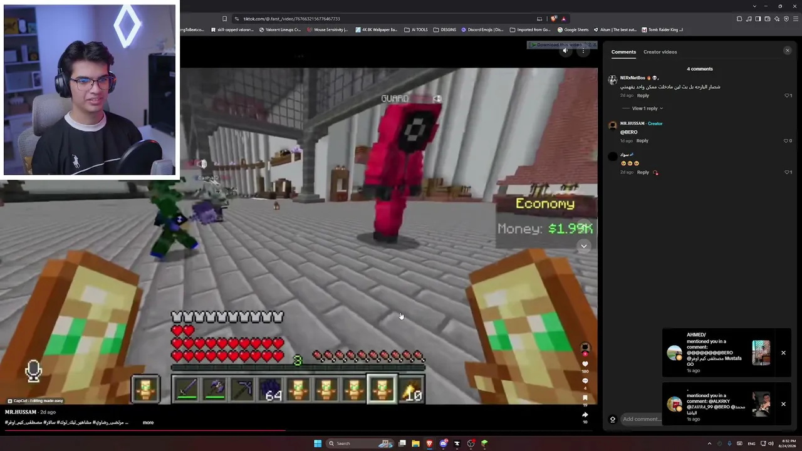
Task: Open the Valorant Lineups bookmark
Action: (x=280, y=29)
